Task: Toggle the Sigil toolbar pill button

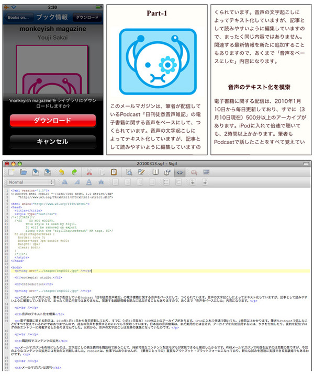Action: 306,164
